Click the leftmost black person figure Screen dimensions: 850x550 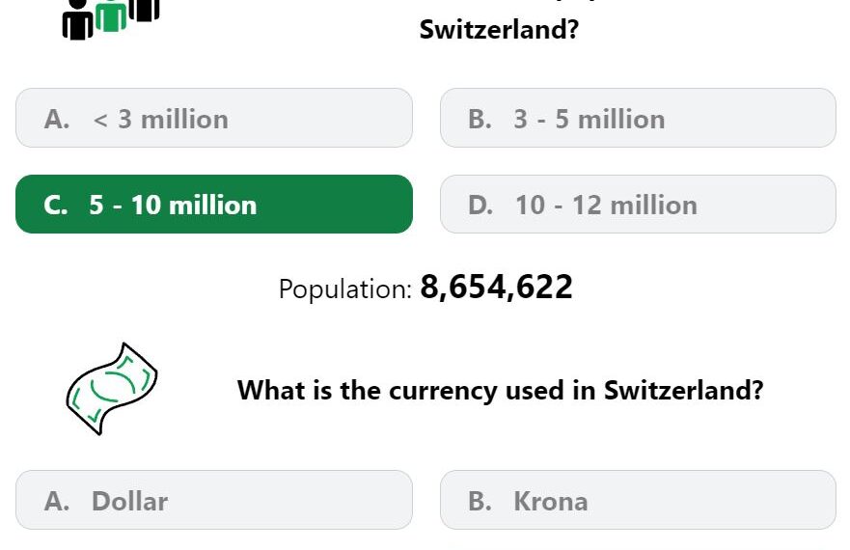(77, 22)
